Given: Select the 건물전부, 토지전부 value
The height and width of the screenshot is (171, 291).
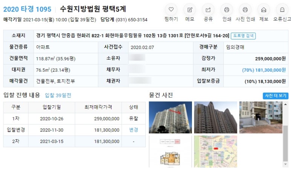Looking at the screenshot, I should pos(55,81).
